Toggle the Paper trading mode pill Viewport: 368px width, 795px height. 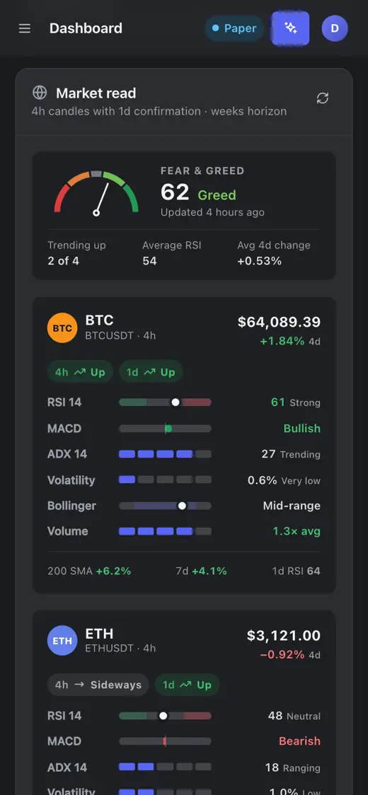pyautogui.click(x=234, y=28)
